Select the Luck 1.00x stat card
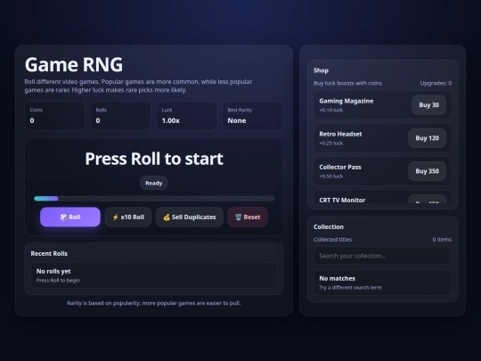The height and width of the screenshot is (361, 481). click(x=186, y=116)
